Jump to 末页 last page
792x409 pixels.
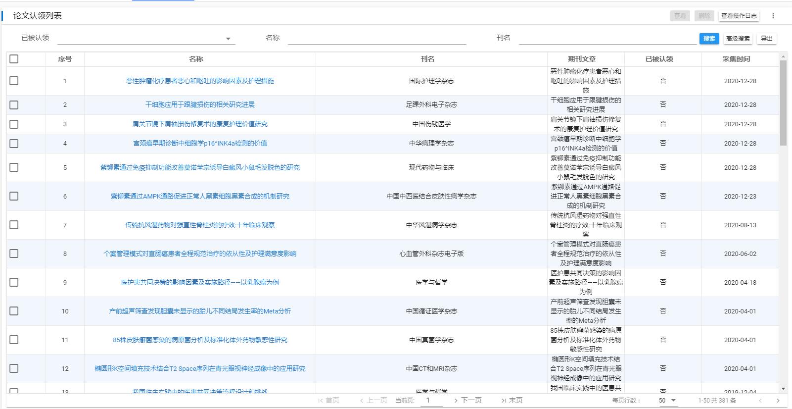[512, 400]
